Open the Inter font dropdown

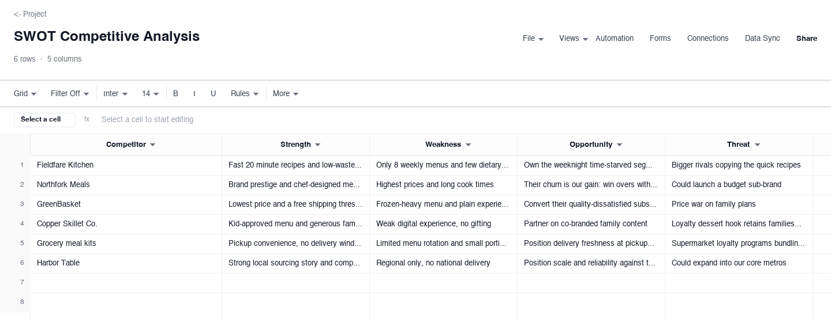tap(115, 93)
